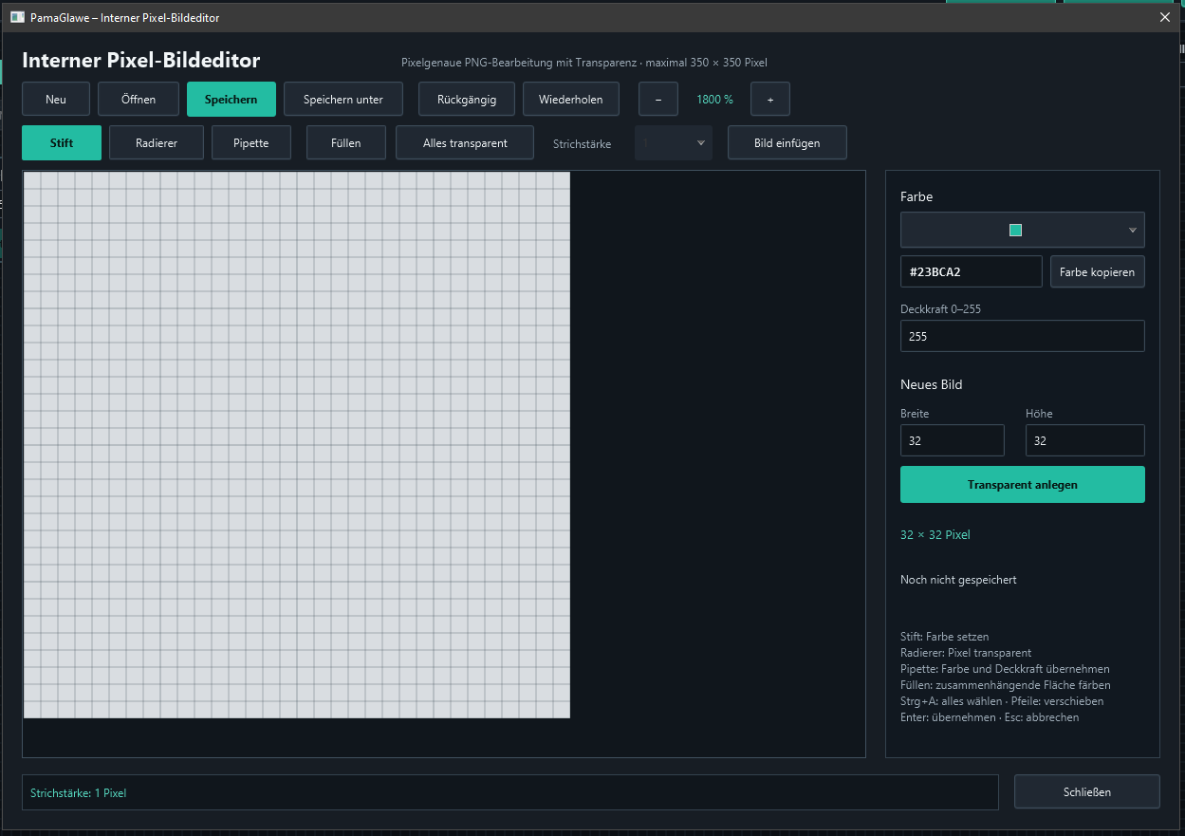Screen dimensions: 1185x836
Task: Select the Radierer tool
Action: pyautogui.click(x=157, y=143)
